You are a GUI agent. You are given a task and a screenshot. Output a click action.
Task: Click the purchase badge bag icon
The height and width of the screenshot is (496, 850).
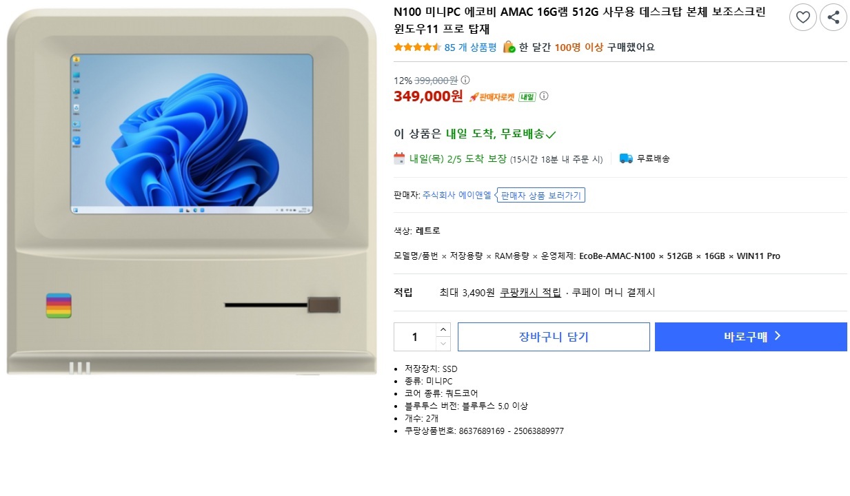click(x=509, y=47)
